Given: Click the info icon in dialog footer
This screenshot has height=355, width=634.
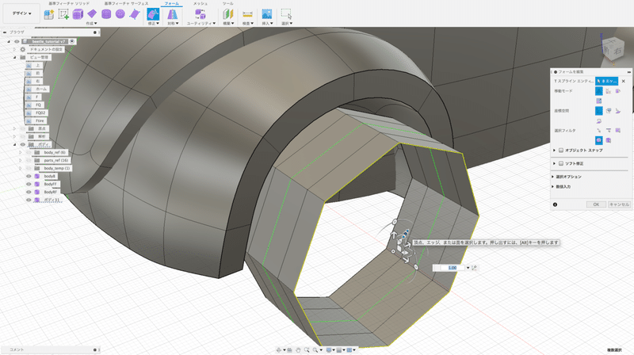Looking at the screenshot, I should click(556, 204).
